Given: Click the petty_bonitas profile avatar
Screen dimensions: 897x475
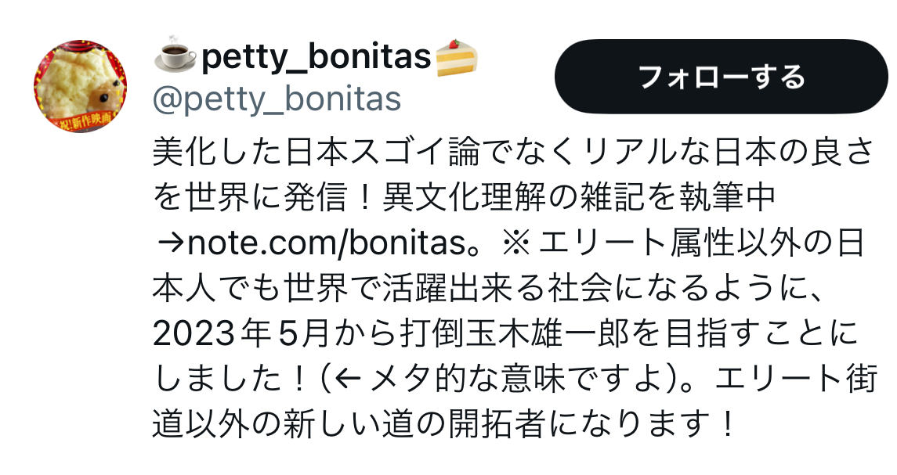Looking at the screenshot, I should click(81, 86).
